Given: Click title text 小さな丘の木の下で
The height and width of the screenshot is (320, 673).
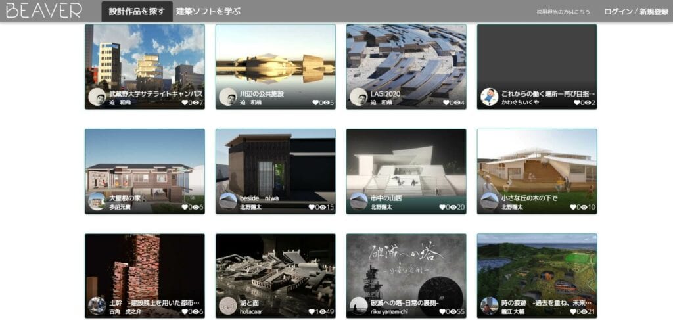Looking at the screenshot, I should pyautogui.click(x=529, y=198).
